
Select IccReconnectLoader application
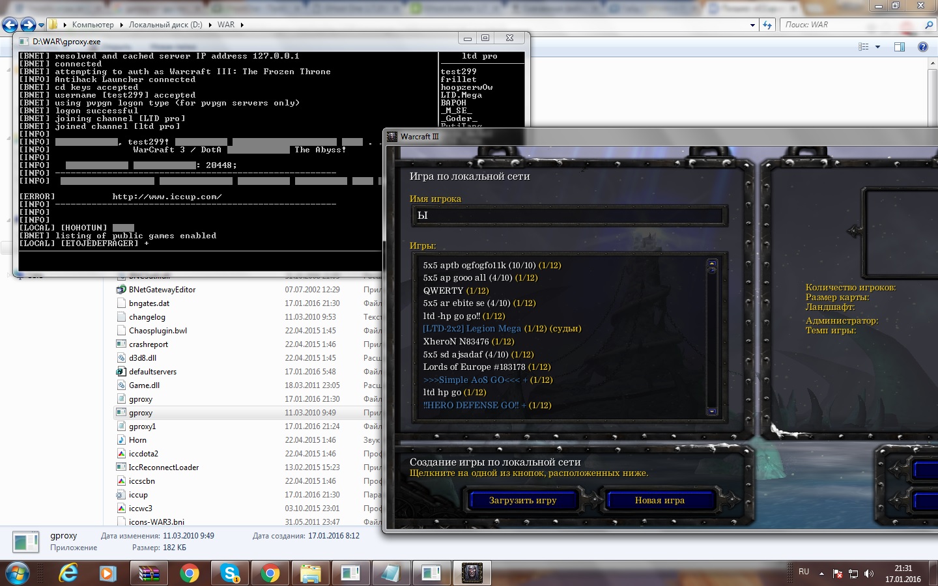click(163, 467)
